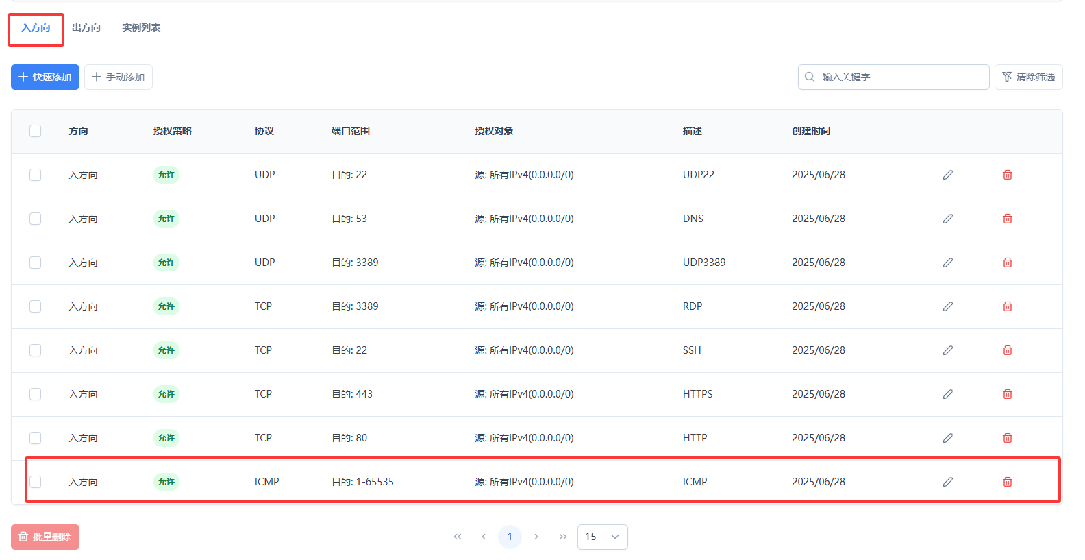This screenshot has width=1085, height=560.
Task: Jump to last page with double chevron
Action: [562, 537]
